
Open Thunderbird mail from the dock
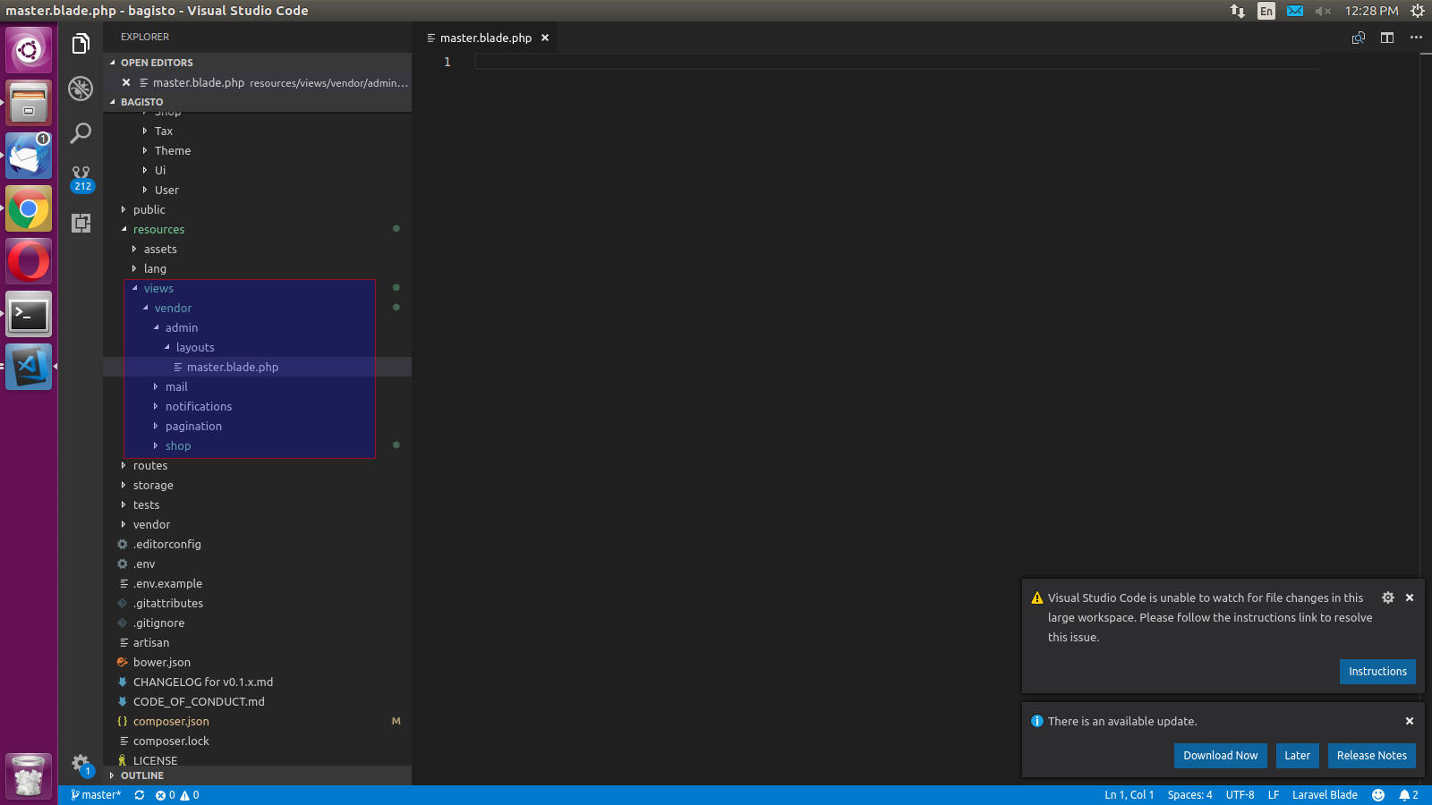(x=29, y=156)
